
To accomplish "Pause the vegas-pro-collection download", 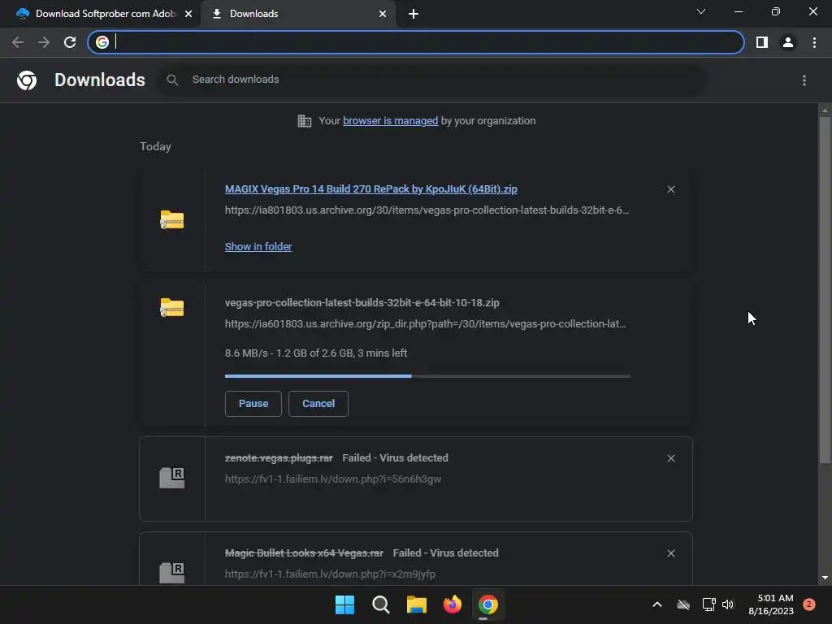I will click(x=253, y=404).
